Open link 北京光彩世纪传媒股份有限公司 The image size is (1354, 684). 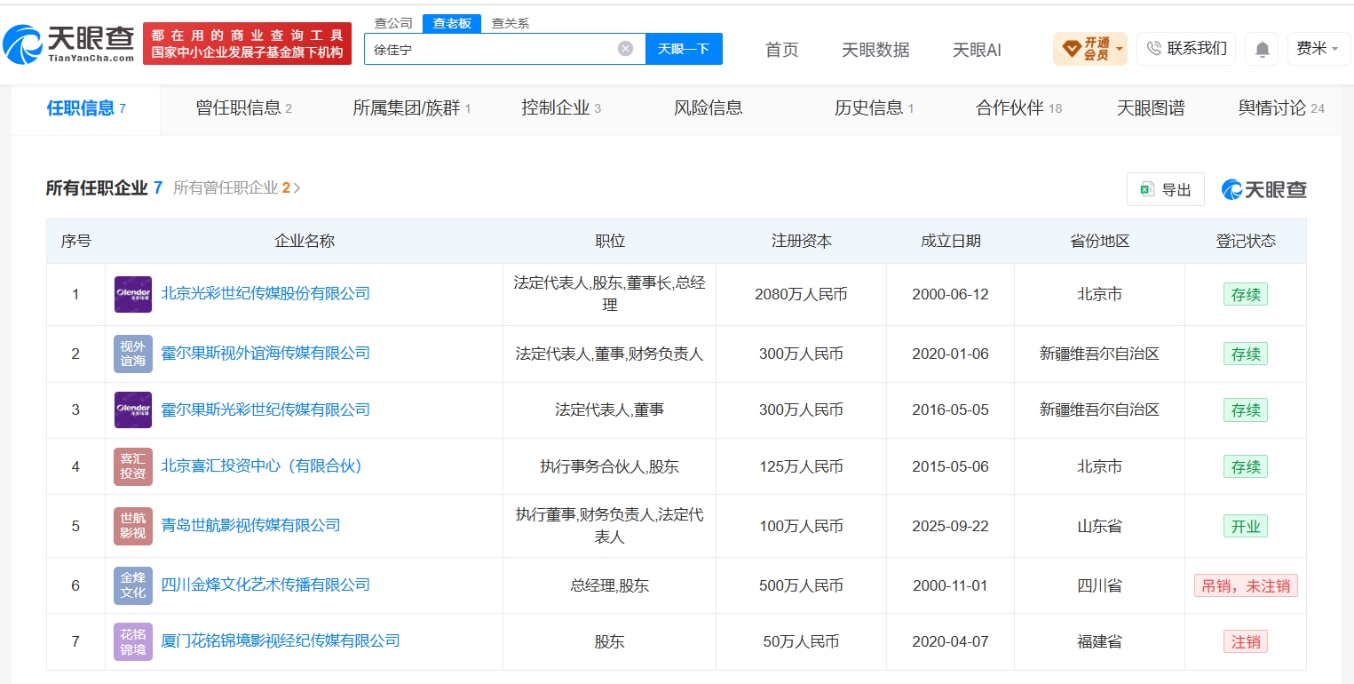click(x=265, y=293)
